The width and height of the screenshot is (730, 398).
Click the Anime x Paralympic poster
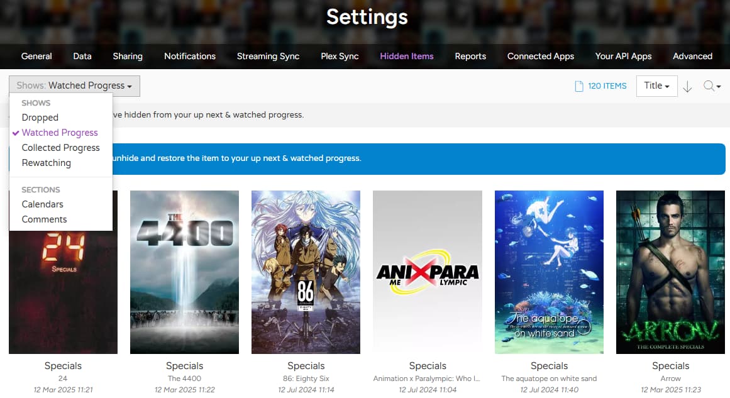[x=428, y=272]
